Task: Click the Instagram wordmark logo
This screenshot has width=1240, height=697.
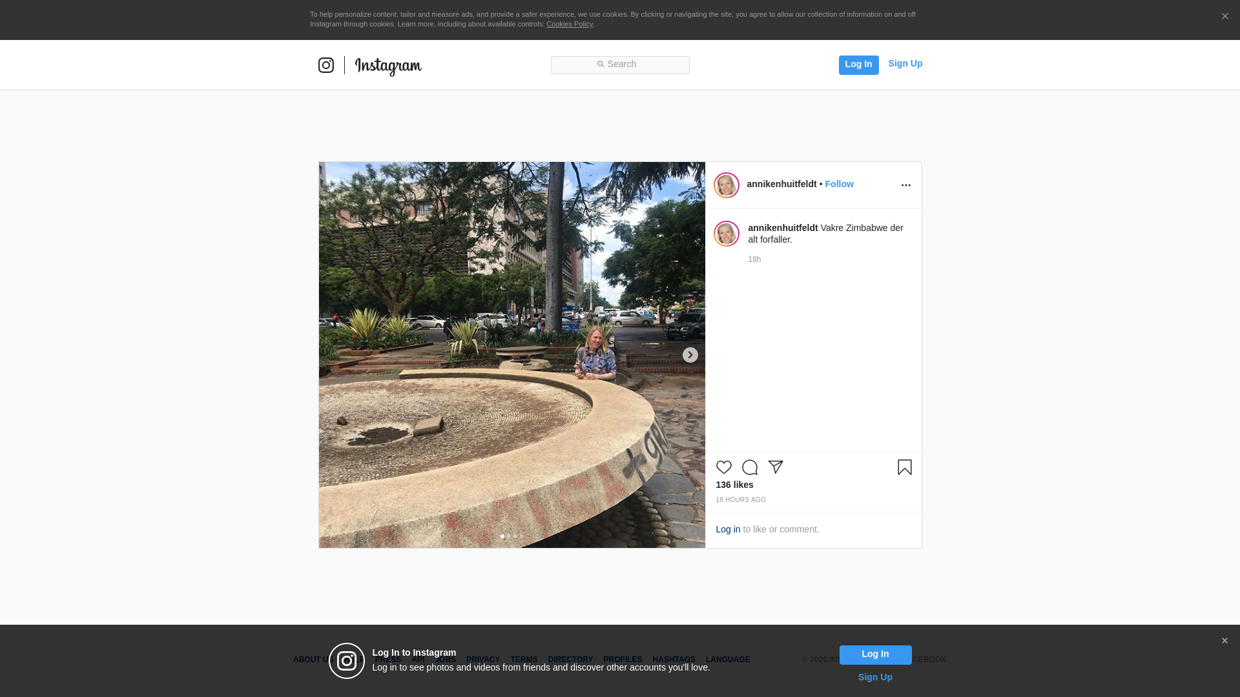Action: (388, 66)
